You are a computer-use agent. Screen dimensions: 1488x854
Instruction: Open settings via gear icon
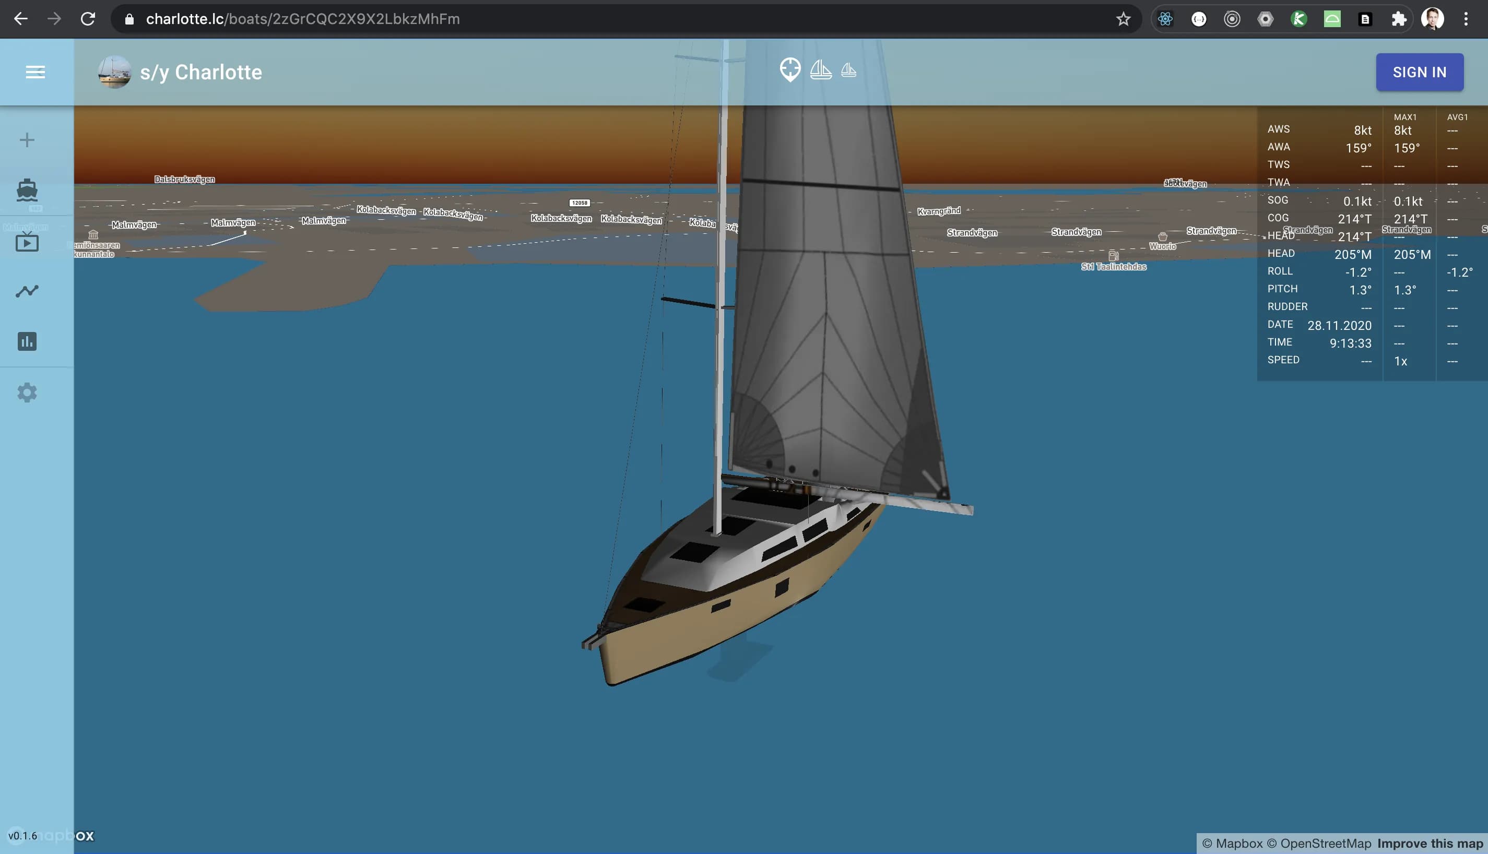tap(27, 393)
